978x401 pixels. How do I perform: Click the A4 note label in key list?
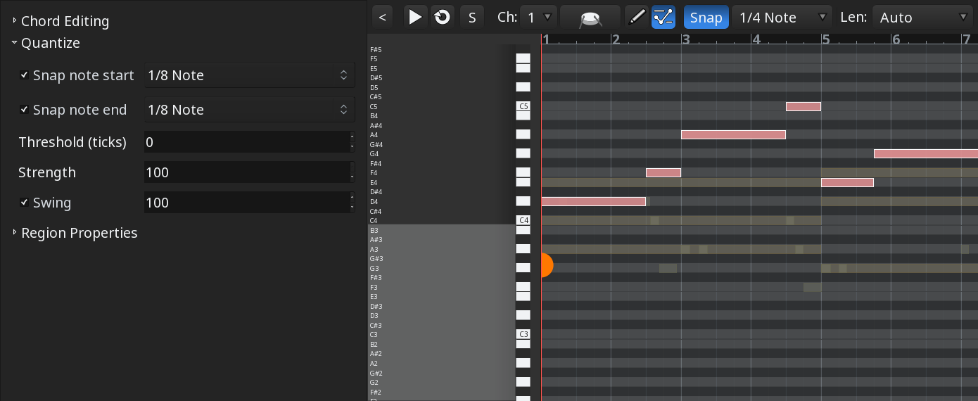[x=374, y=135]
